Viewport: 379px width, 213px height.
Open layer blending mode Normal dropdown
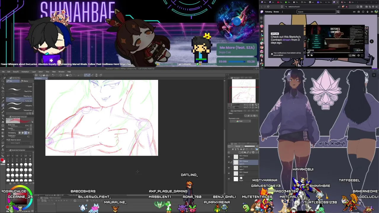point(238,146)
